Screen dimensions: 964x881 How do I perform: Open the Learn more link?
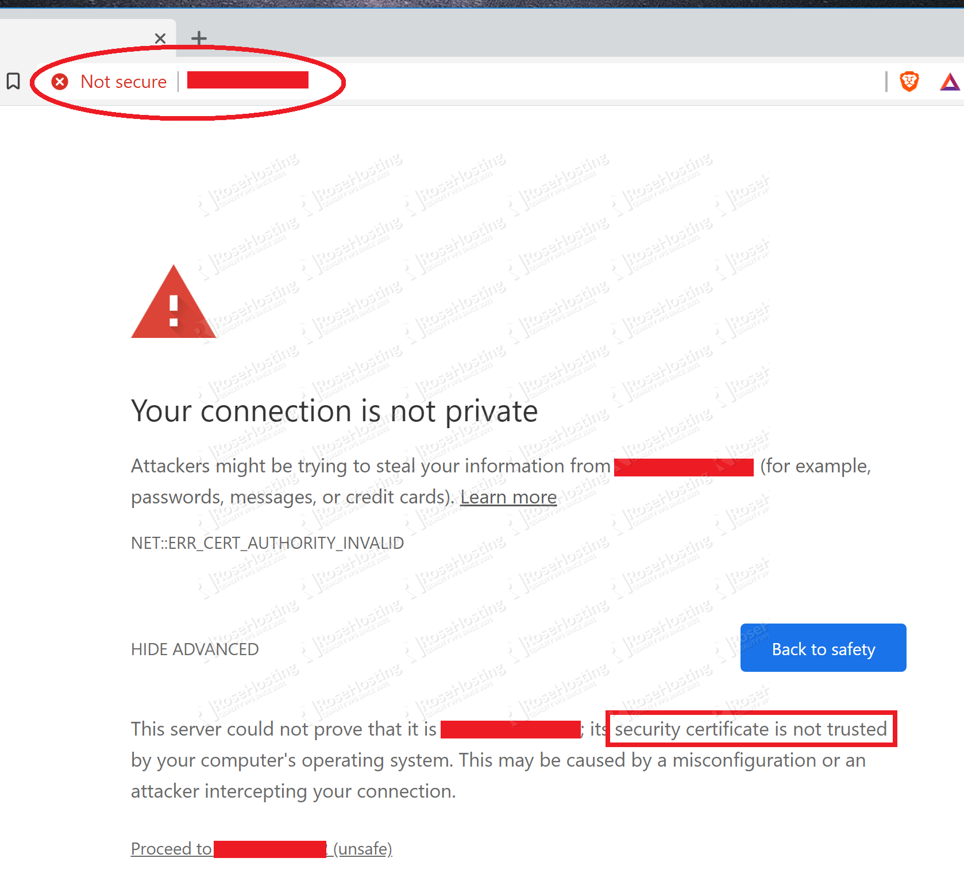pyautogui.click(x=508, y=497)
